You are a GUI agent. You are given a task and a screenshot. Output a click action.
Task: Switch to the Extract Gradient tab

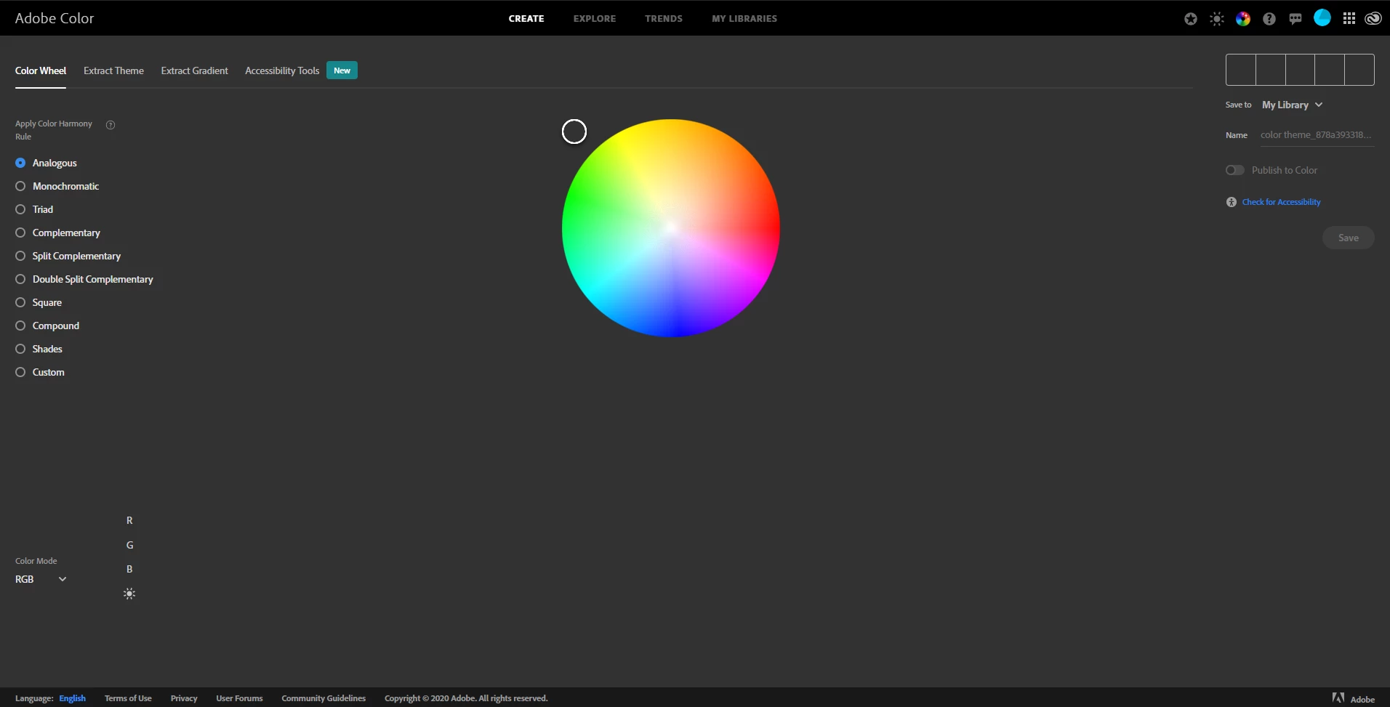point(194,70)
